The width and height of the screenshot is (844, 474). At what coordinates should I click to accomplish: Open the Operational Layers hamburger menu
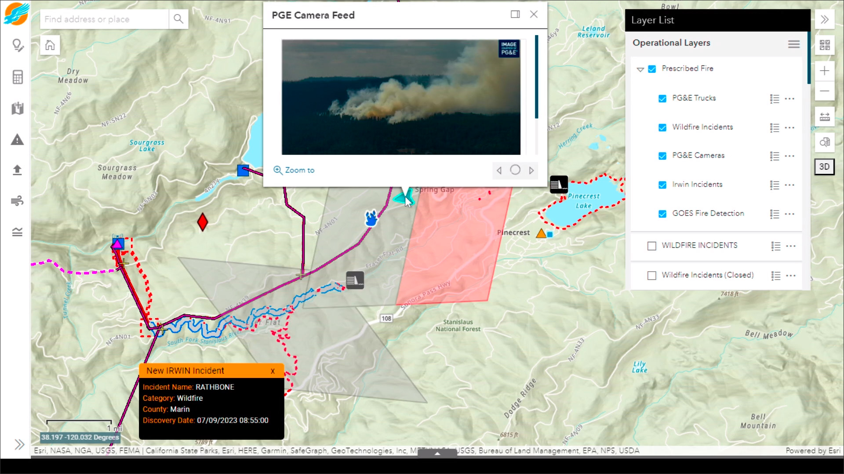click(x=793, y=44)
